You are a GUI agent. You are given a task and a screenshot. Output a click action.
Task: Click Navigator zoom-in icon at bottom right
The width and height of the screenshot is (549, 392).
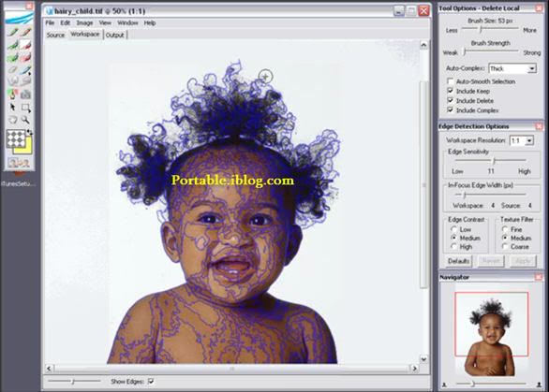pos(540,385)
